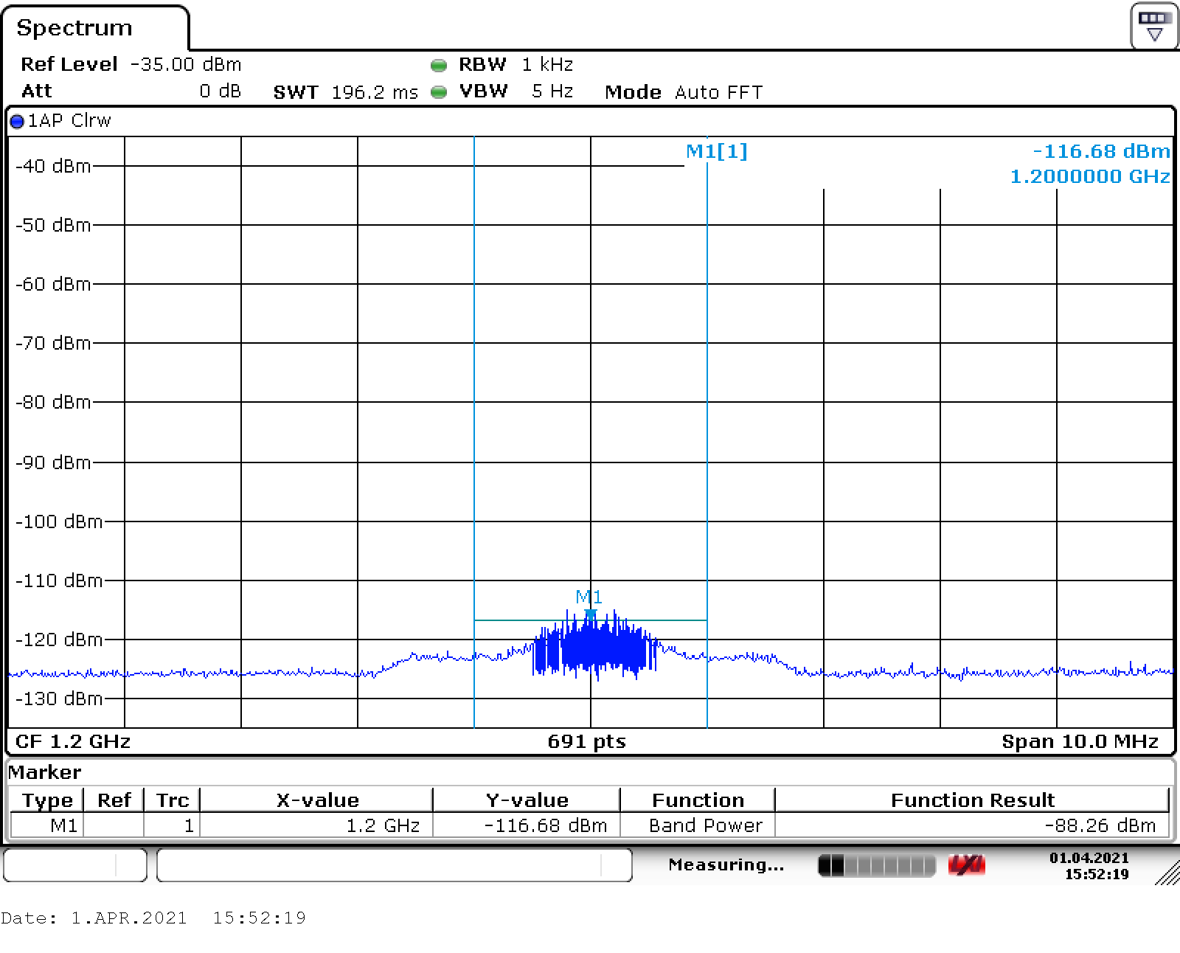The width and height of the screenshot is (1180, 953).
Task: Click the Ref Level -35.00 dBm field
Action: (x=131, y=65)
